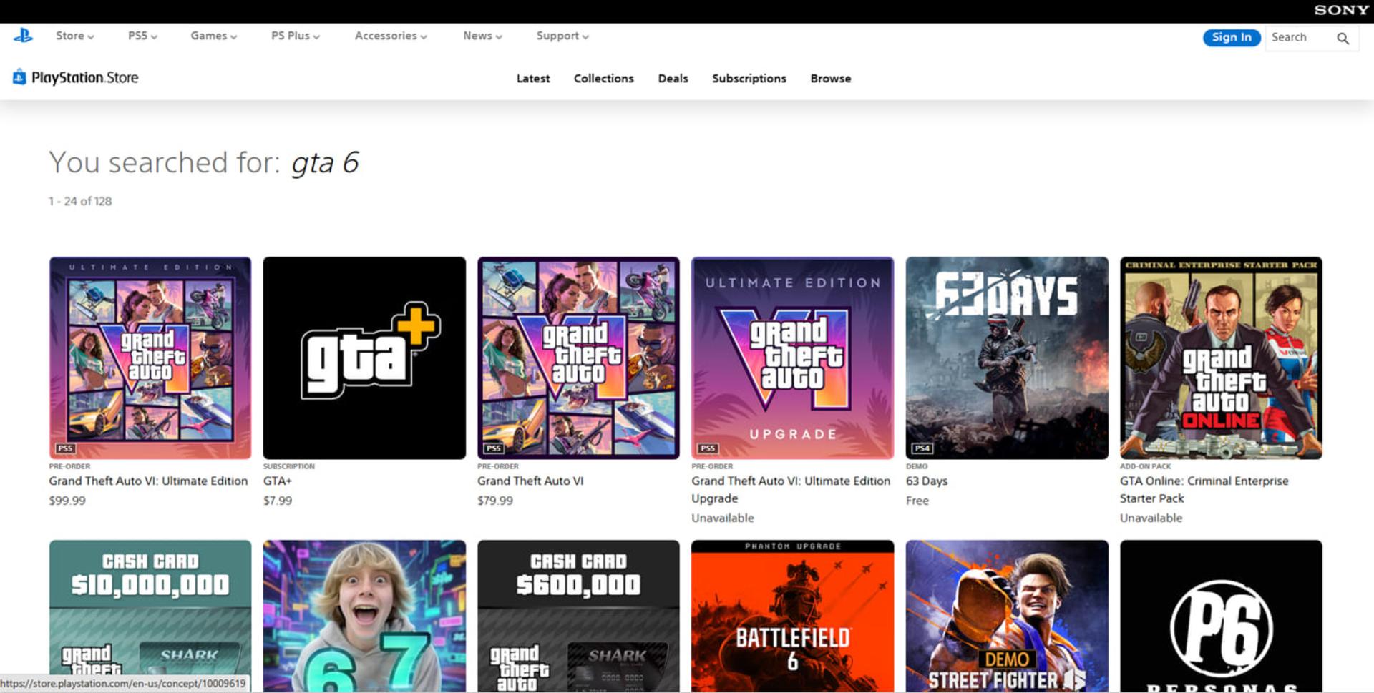Click GTA Online: Criminal Enterprise Starter Pack title

(1204, 490)
